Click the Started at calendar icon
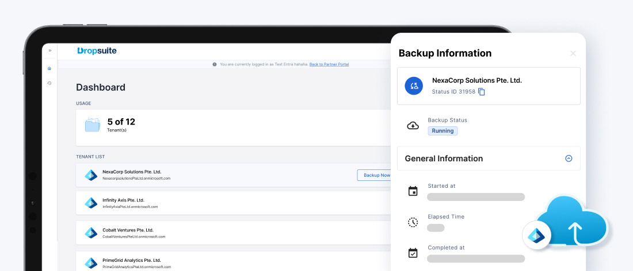This screenshot has height=271, width=633. coord(413,191)
